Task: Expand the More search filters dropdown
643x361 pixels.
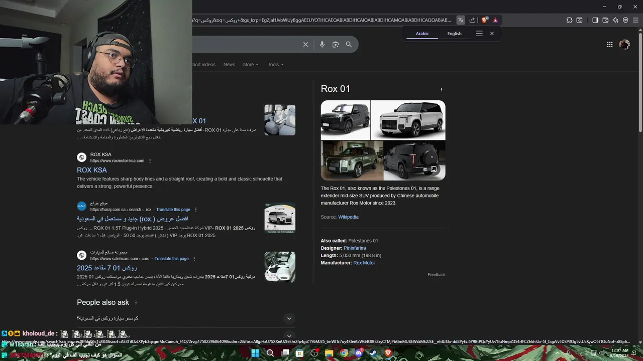Action: (251, 65)
